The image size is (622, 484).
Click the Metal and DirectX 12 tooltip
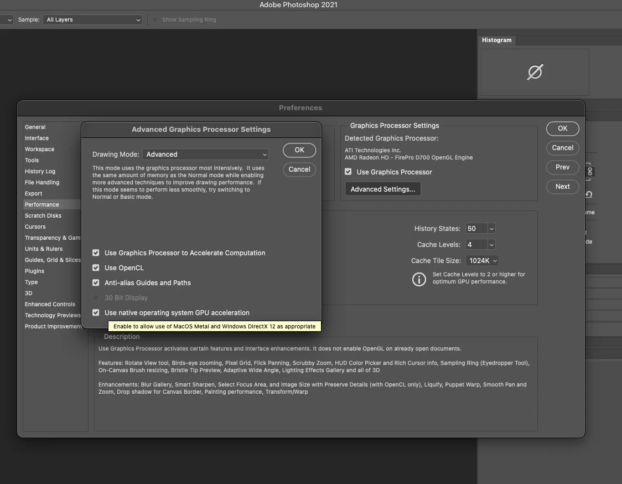tap(215, 326)
